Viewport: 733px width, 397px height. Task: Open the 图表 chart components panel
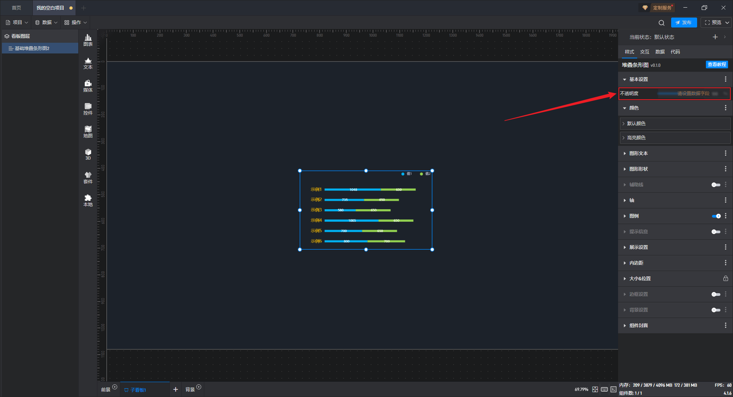coord(88,40)
